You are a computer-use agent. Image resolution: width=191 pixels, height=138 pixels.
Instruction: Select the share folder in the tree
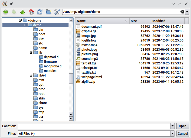click(43, 103)
